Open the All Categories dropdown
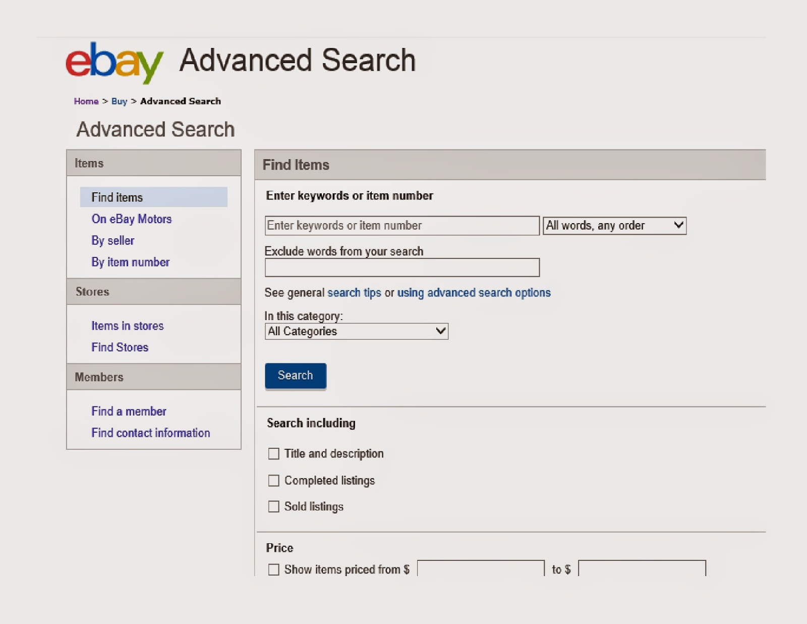 (356, 331)
